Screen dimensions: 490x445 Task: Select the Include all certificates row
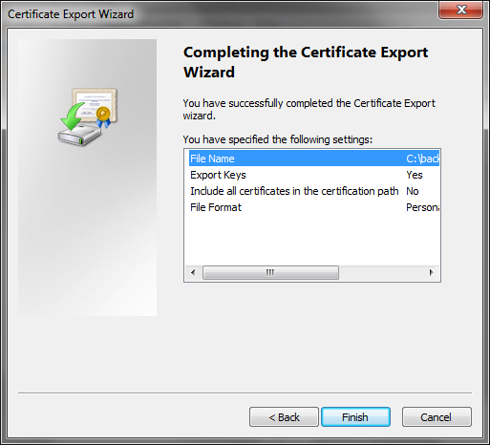tap(314, 191)
